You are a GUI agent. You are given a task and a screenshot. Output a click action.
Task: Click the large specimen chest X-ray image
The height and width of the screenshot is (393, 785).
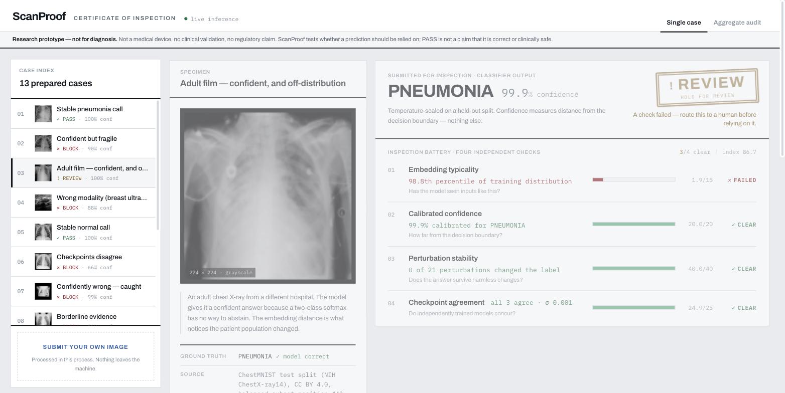[x=268, y=196]
